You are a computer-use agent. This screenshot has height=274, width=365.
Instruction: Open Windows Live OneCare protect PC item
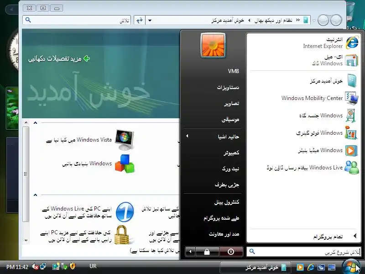click(88, 212)
